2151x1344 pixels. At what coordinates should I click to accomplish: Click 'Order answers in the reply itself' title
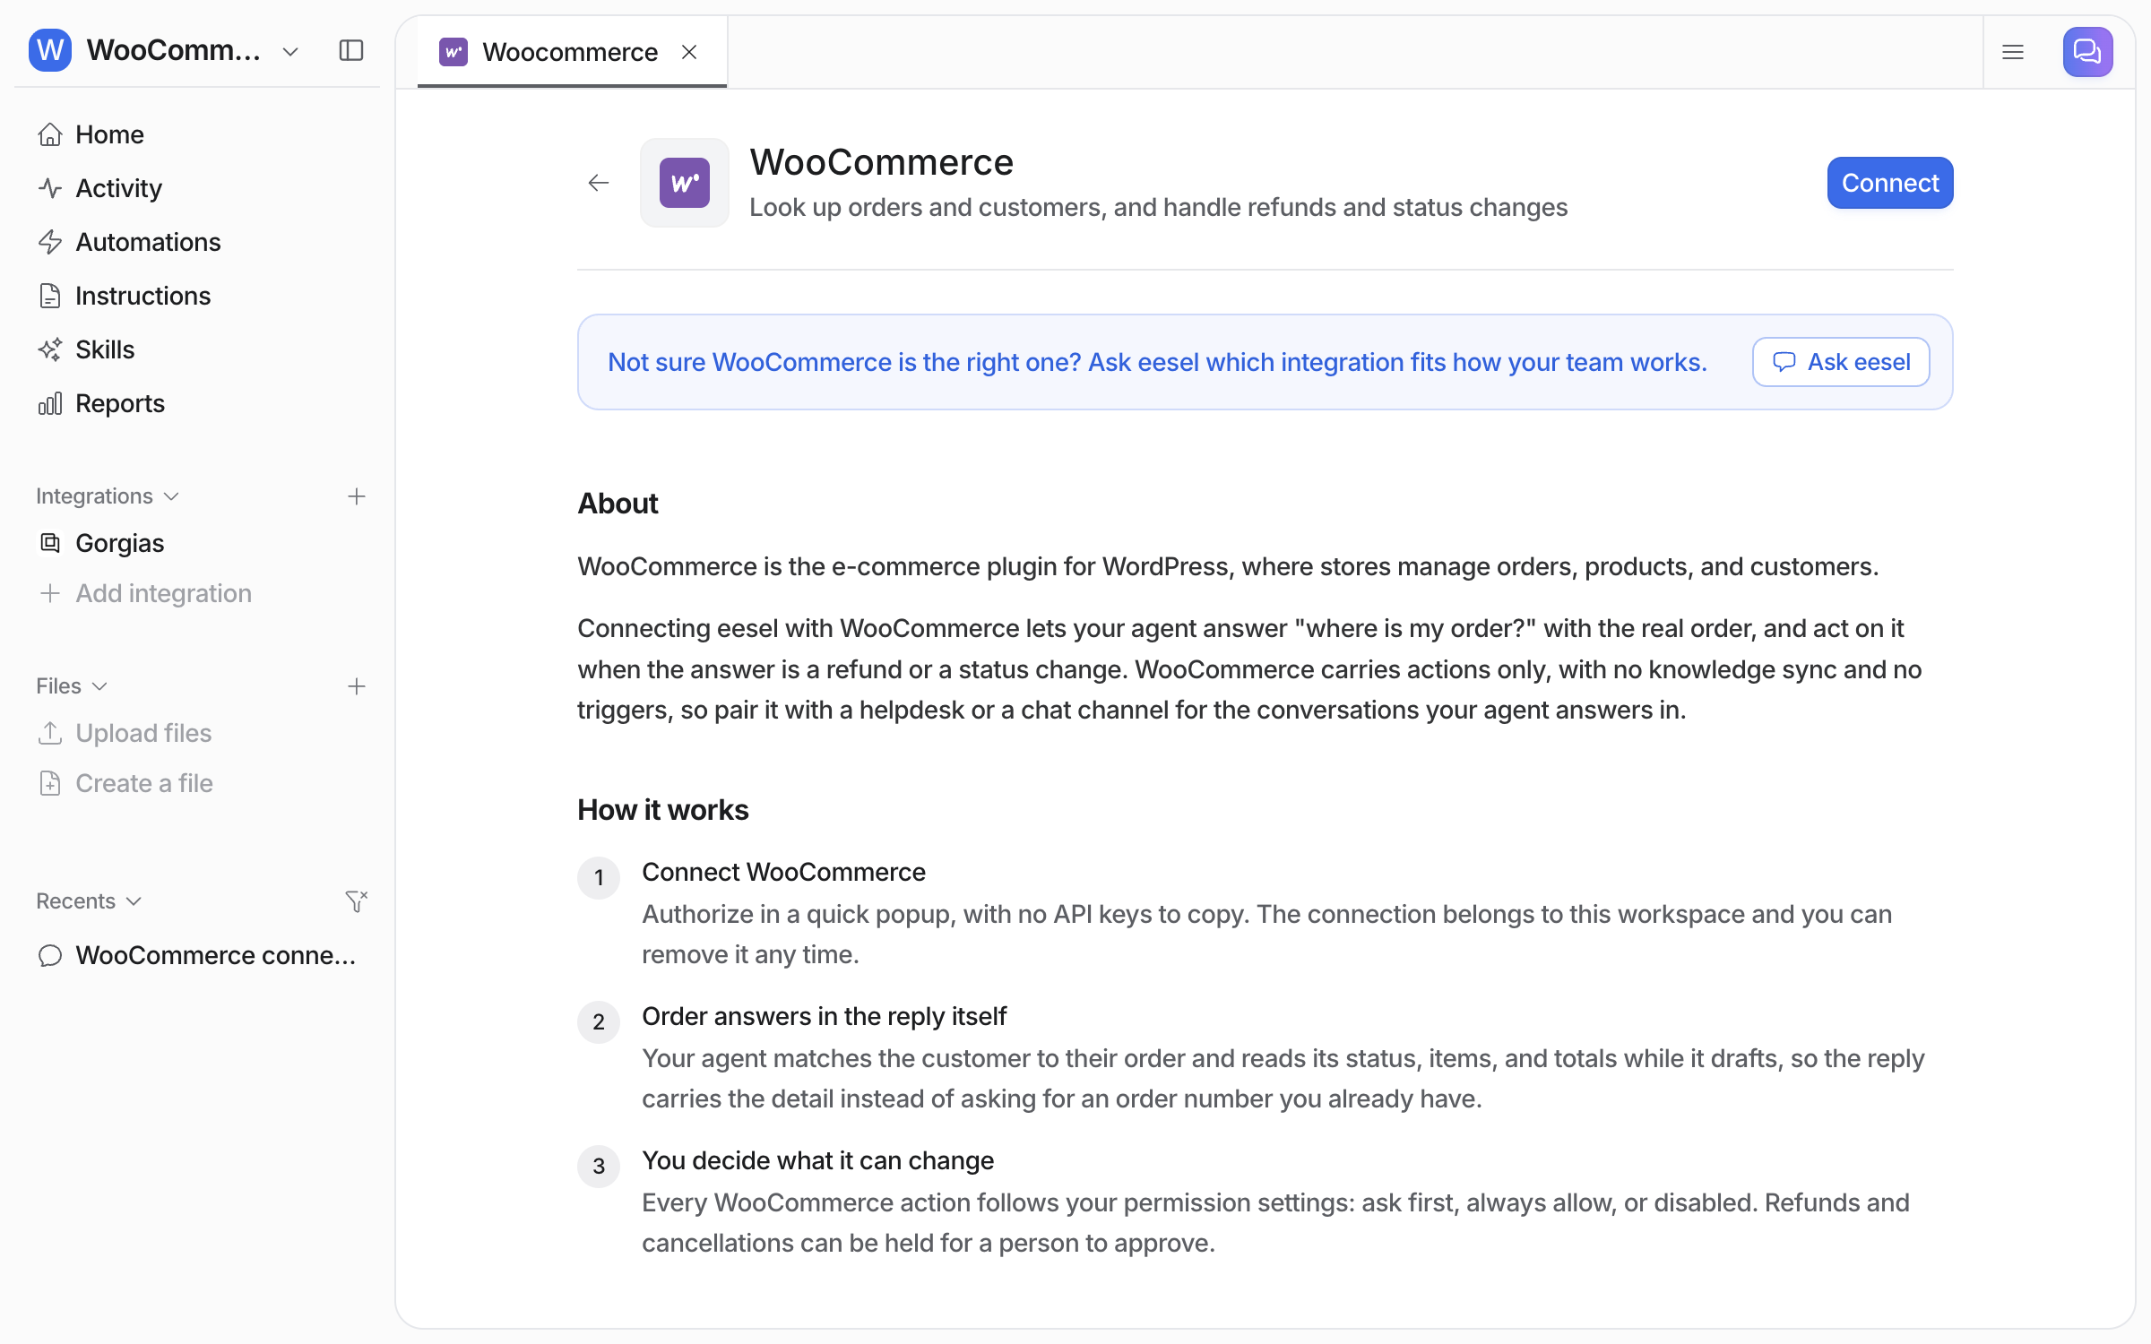[x=824, y=1016]
